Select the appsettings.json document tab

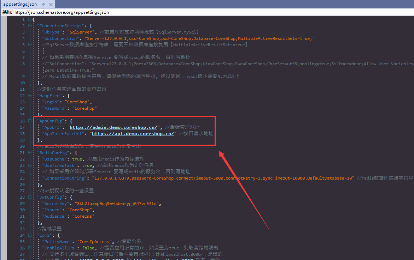pyautogui.click(x=20, y=4)
